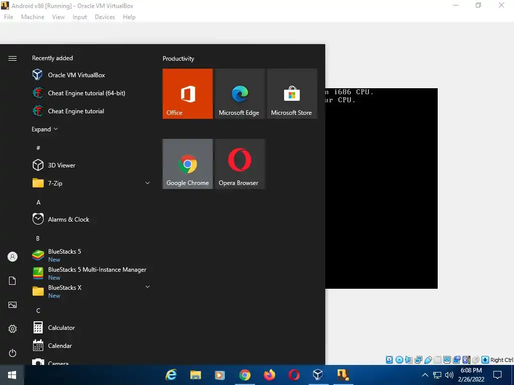Click the user account icon in Start sidebar

coord(13,257)
